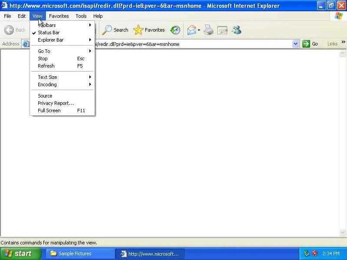
Task: Restore down the Internet Explorer window
Action: tap(331, 6)
